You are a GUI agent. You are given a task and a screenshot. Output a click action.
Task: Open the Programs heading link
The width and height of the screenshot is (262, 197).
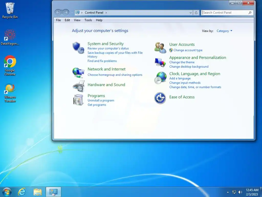[96, 96]
